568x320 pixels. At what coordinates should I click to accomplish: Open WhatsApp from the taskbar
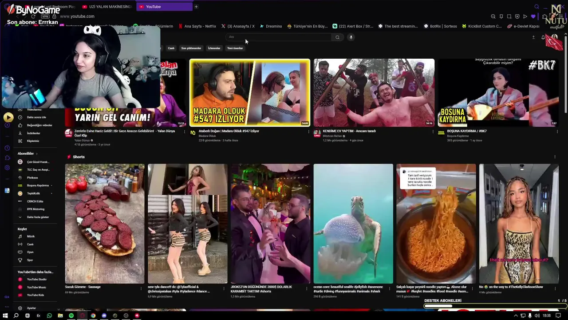(49, 316)
